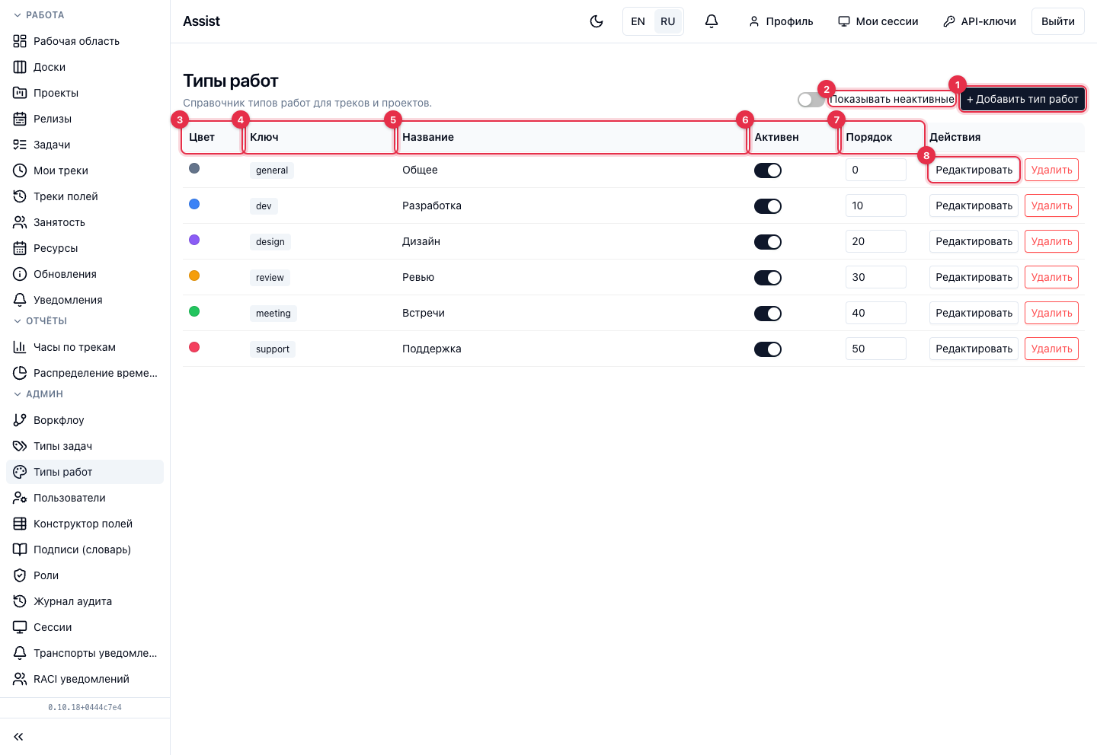
Task: Switch to dark mode with moon icon
Action: point(596,21)
